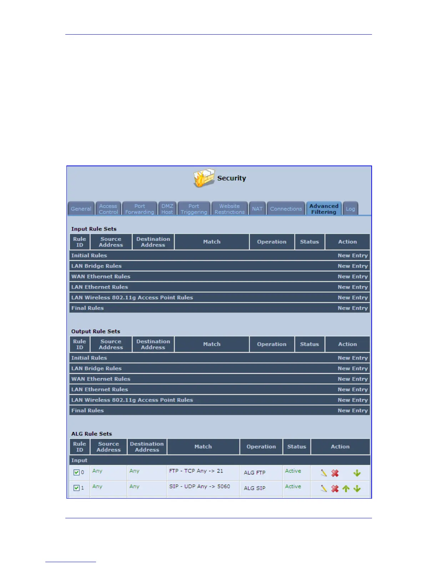Click Active status of FTP rule
Image resolution: width=437 pixels, height=565 pixels.
pyautogui.click(x=293, y=471)
